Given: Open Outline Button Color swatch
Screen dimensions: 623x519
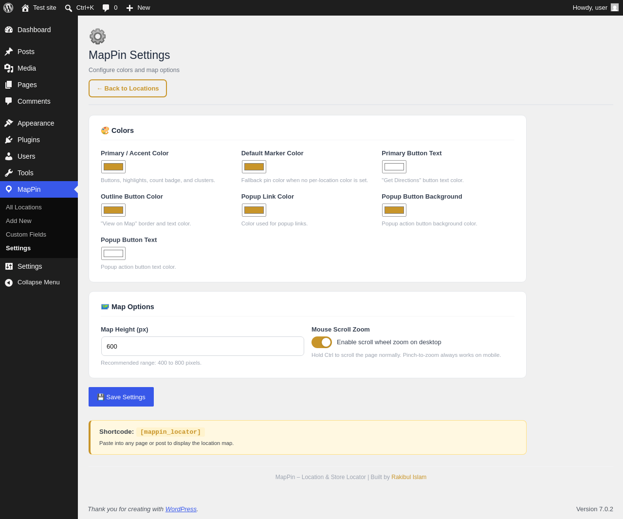Looking at the screenshot, I should click(113, 210).
